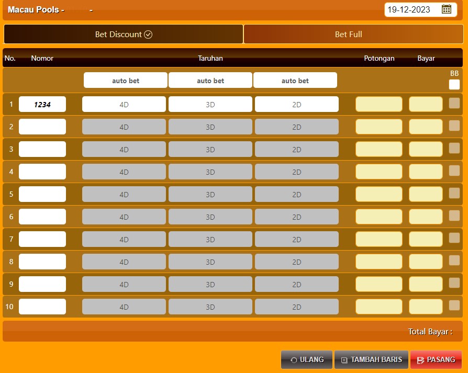Tick the BB header checkbox
Screen dimensions: 468x373
pos(454,84)
